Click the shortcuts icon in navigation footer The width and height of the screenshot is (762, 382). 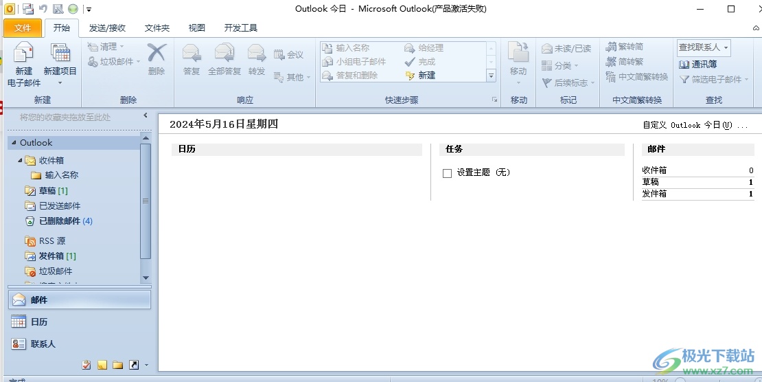click(x=134, y=365)
